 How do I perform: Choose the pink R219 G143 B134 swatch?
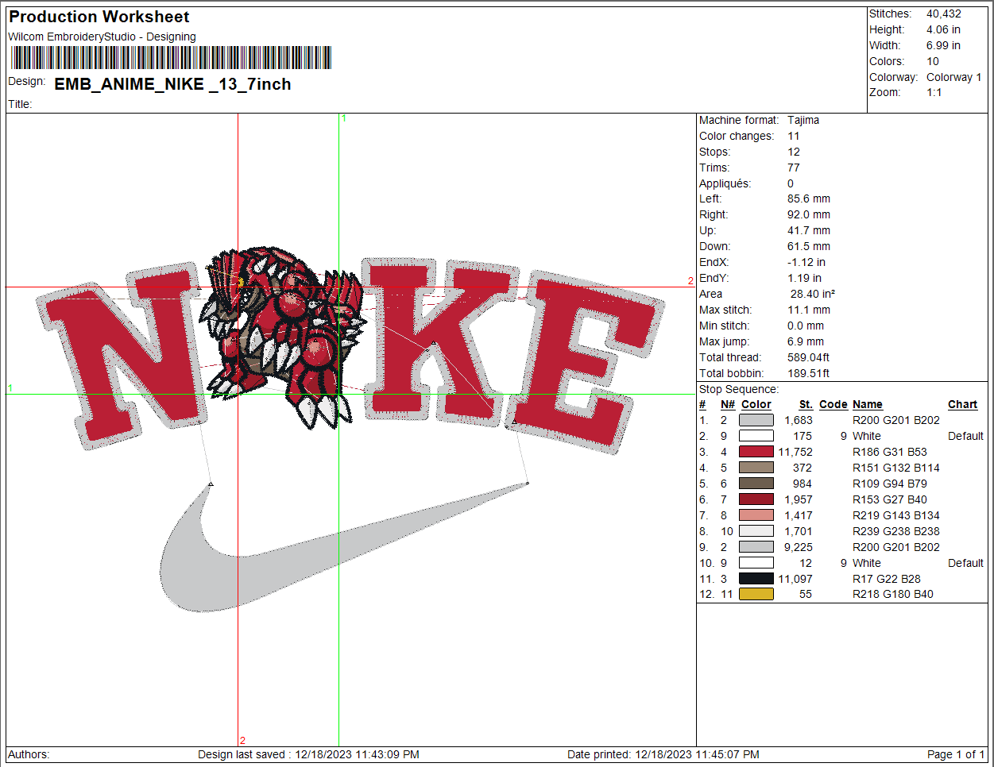(756, 515)
